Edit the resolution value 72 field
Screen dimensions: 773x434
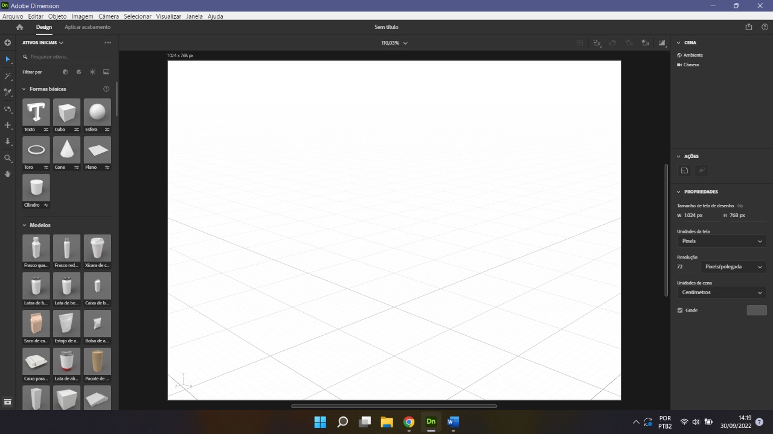coord(687,266)
